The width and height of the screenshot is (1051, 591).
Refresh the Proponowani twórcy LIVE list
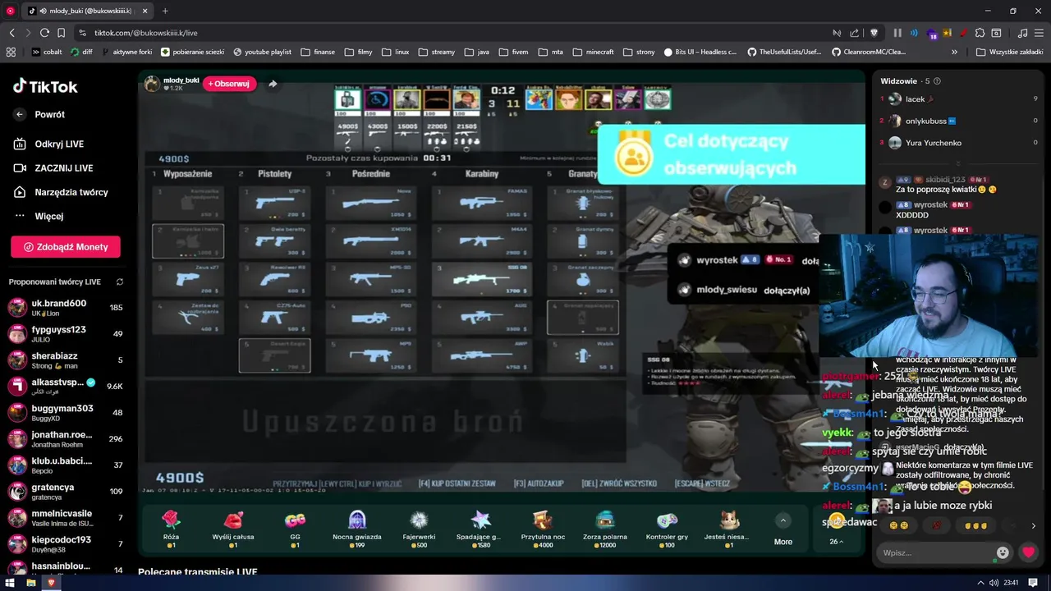tap(120, 282)
